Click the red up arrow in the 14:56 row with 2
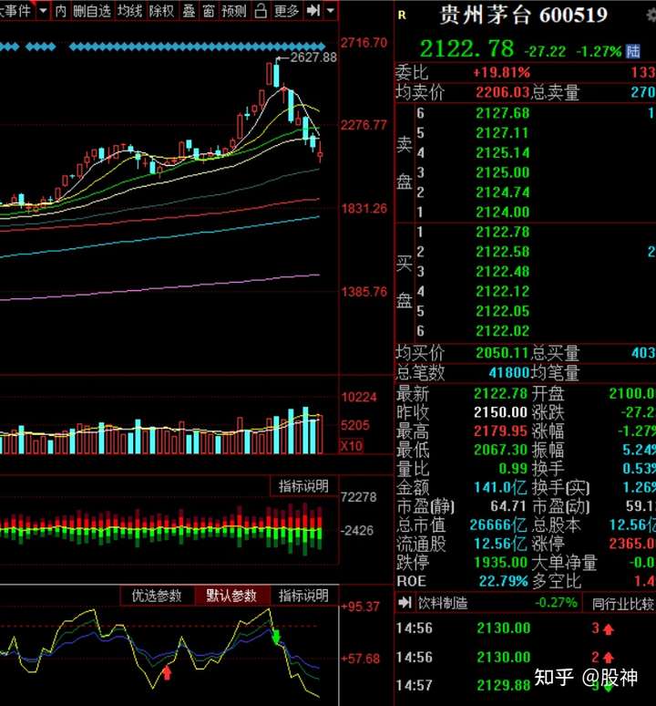Viewport: 656px width, 706px height. coord(609,658)
